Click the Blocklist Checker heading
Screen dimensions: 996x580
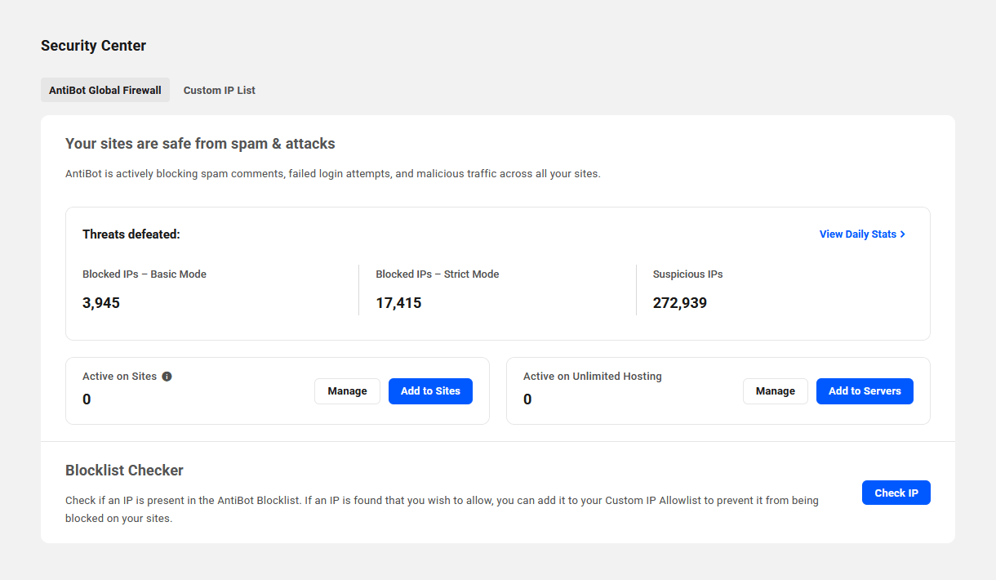pyautogui.click(x=124, y=471)
